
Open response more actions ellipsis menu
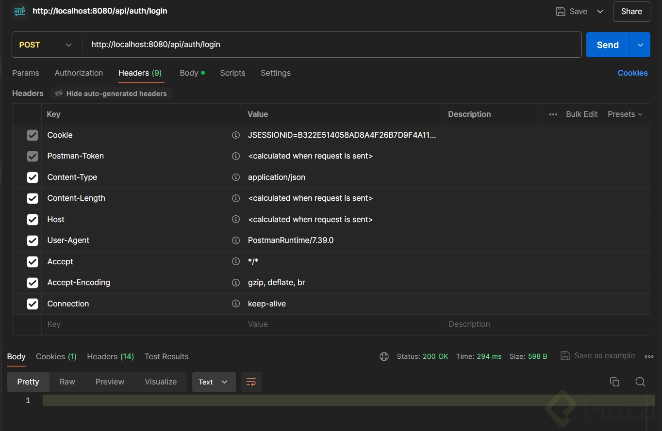pyautogui.click(x=649, y=356)
